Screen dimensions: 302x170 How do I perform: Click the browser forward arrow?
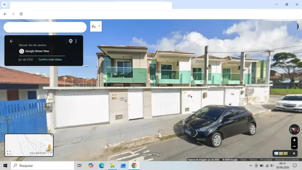click(x=13, y=14)
